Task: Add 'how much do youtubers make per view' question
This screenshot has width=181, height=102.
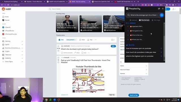Action: pyautogui.click(x=161, y=52)
